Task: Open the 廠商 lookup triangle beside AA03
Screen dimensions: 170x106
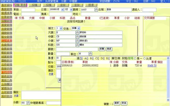Action: [x=96, y=10]
